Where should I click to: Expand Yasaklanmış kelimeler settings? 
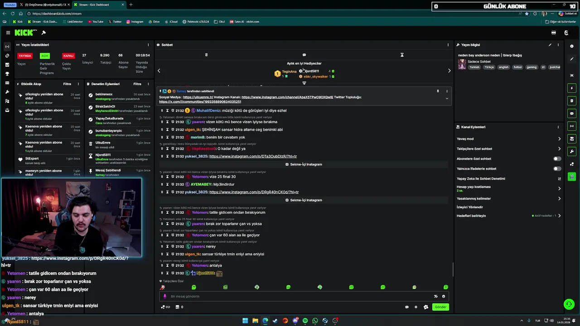point(508,198)
